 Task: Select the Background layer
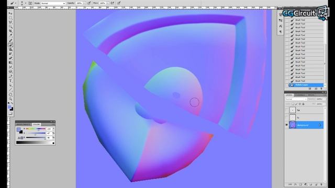306,125
